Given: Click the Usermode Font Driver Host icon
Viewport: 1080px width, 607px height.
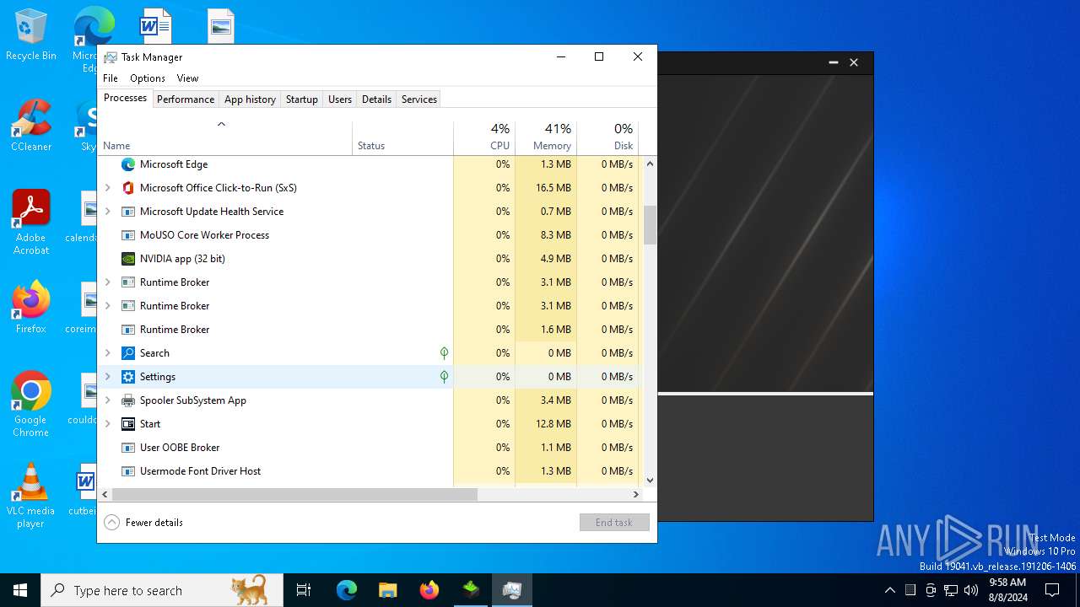Looking at the screenshot, I should pos(128,471).
